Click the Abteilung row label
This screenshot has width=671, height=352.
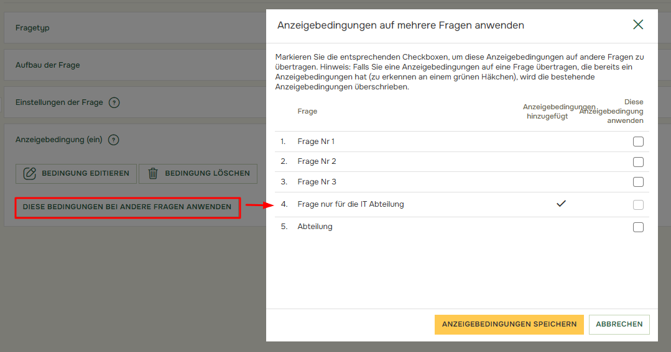[x=315, y=227]
